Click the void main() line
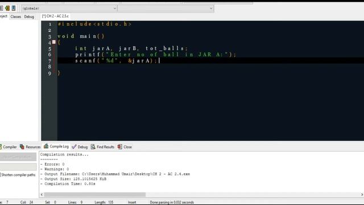 coord(81,36)
